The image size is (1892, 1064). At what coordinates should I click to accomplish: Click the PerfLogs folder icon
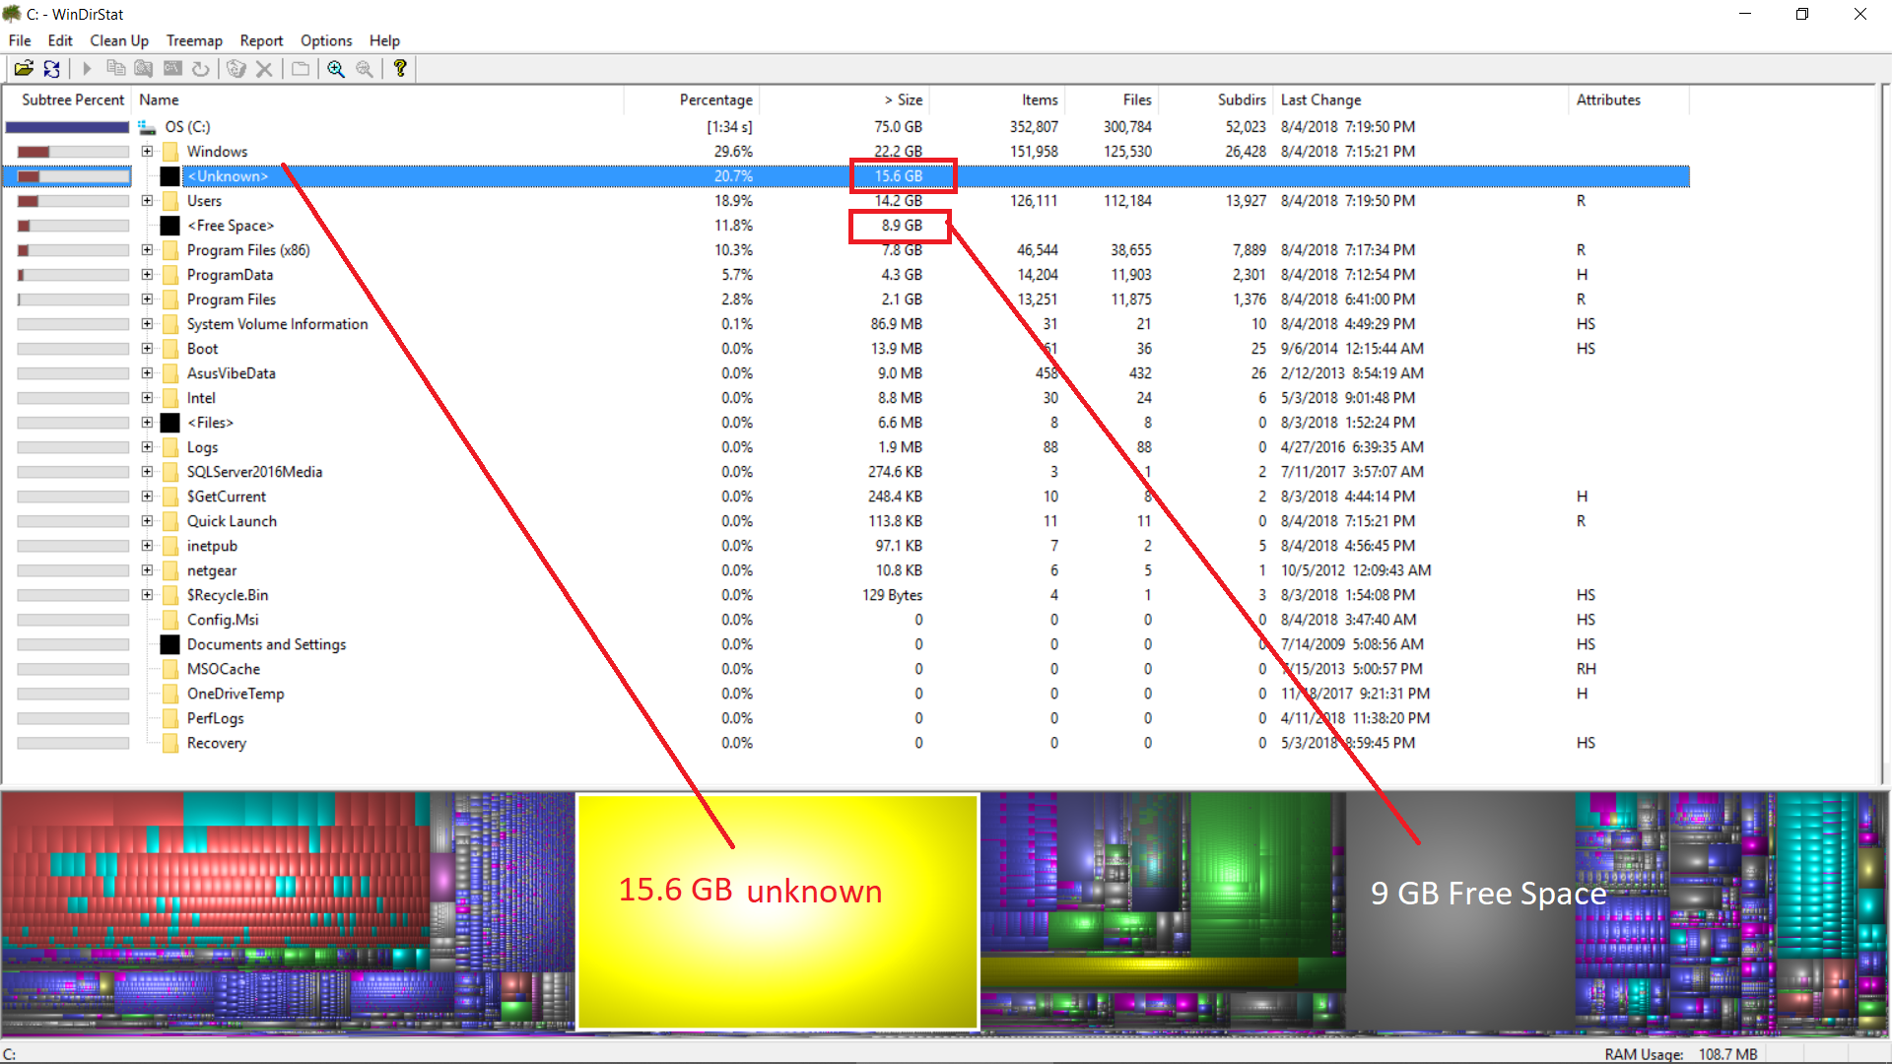point(170,718)
